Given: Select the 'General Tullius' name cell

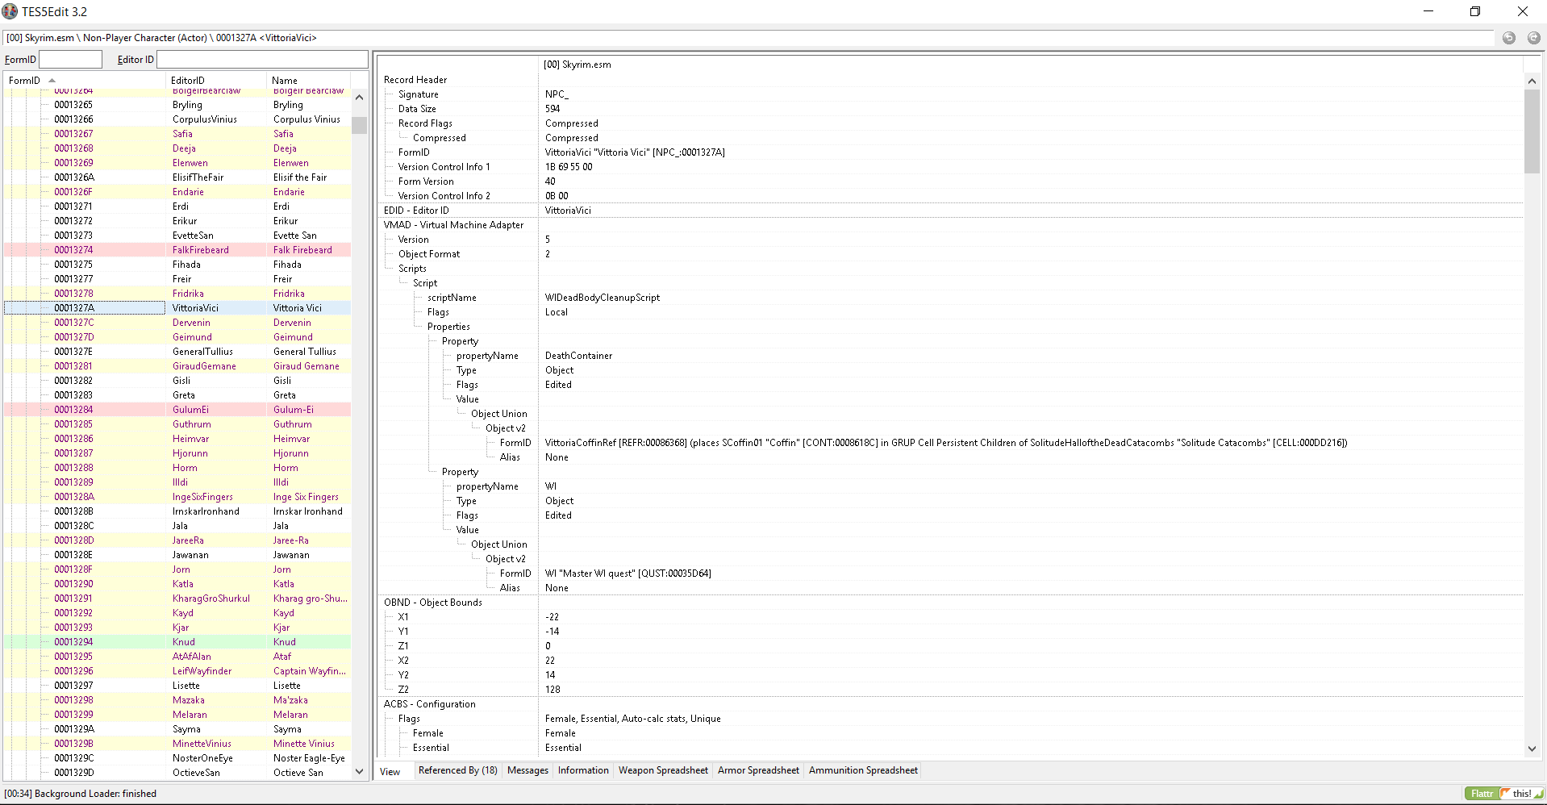Looking at the screenshot, I should point(305,352).
